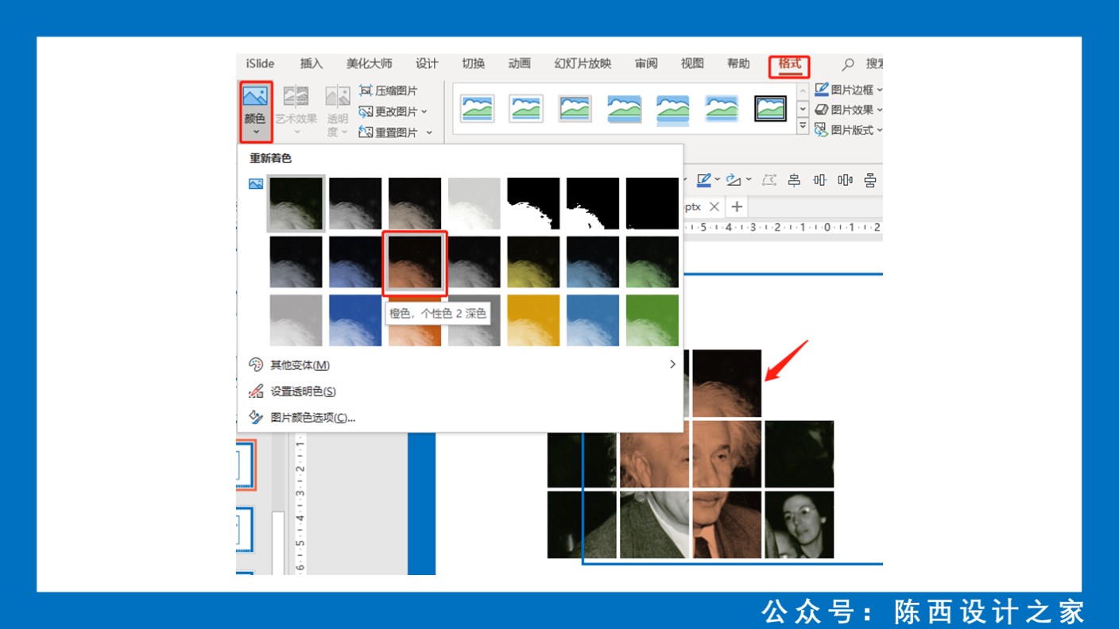Select the all-black 75% black-and-white swatch

[x=652, y=203]
